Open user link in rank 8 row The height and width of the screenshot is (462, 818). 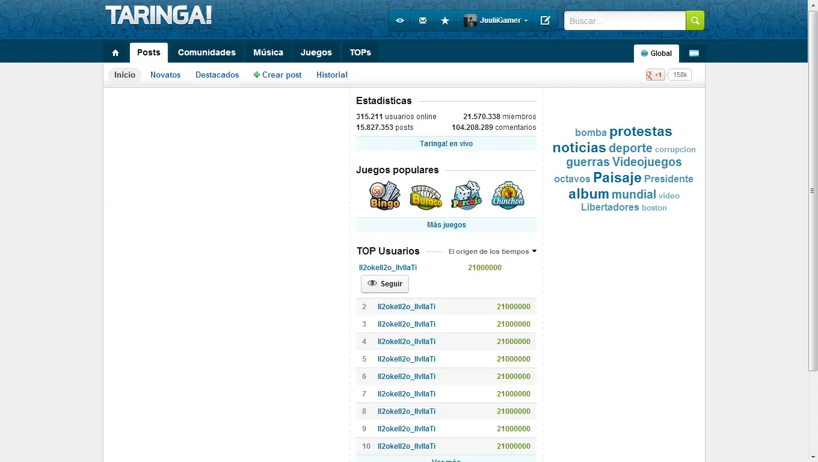point(407,411)
